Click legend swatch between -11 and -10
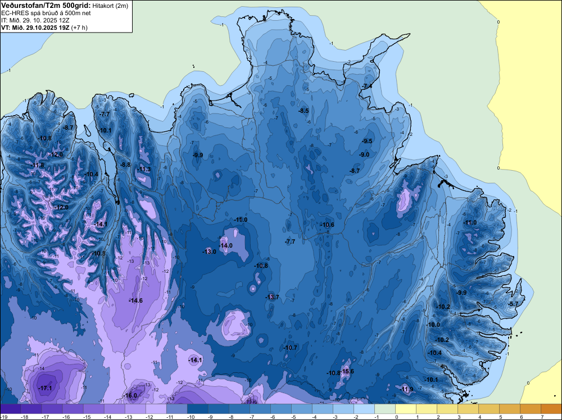The height and width of the screenshot is (420, 562). 176,409
